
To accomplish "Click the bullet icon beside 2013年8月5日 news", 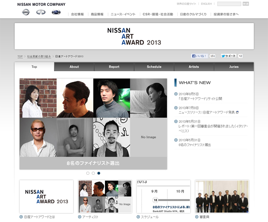I will click(x=176, y=94).
